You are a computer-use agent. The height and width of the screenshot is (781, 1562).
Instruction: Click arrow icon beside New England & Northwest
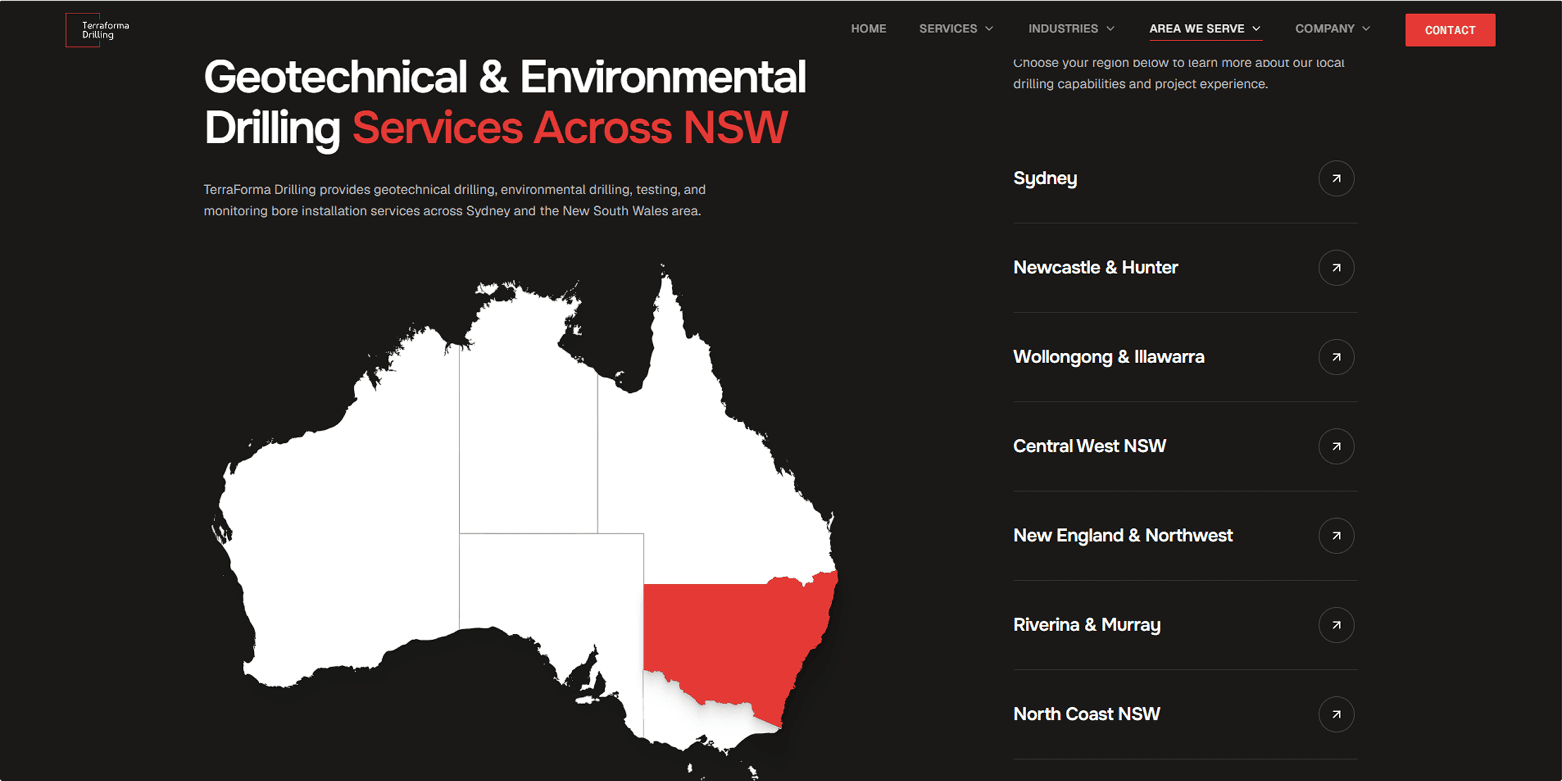[1336, 536]
